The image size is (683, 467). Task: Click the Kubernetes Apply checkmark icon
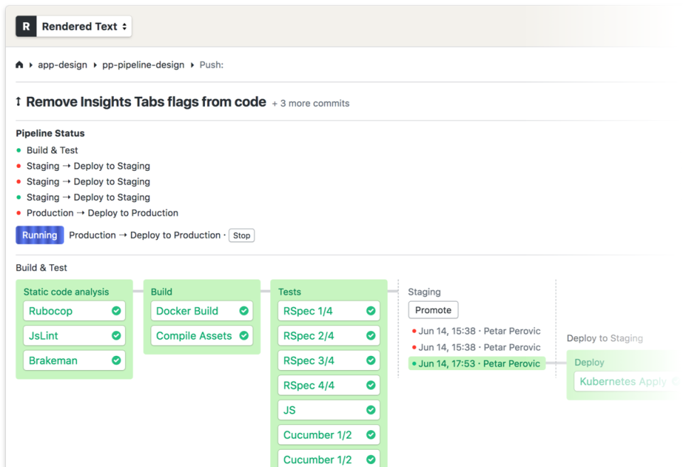pyautogui.click(x=674, y=382)
